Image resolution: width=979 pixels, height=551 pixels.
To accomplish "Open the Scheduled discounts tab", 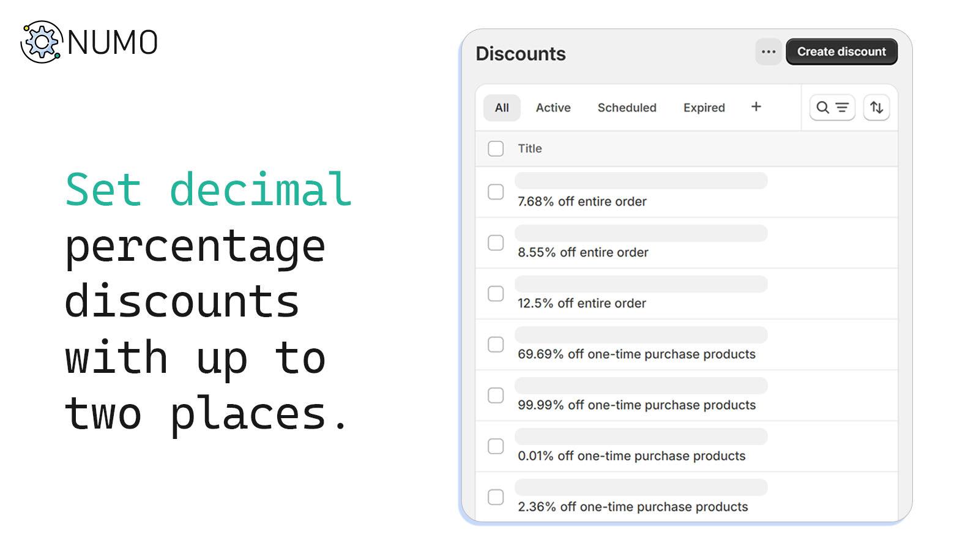I will [x=627, y=108].
